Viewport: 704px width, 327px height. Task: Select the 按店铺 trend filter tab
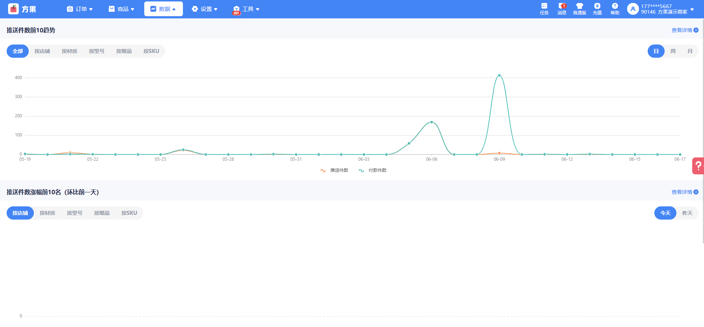coord(42,51)
